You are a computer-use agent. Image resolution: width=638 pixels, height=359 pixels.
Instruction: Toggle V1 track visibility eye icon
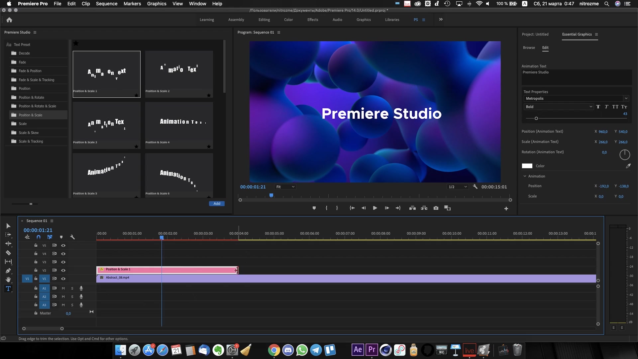tap(63, 278)
